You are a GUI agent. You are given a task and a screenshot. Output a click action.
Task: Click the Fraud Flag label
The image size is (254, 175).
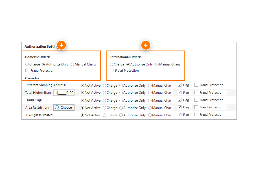(x=34, y=100)
